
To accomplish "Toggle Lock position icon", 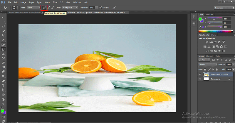I will coord(213,70).
